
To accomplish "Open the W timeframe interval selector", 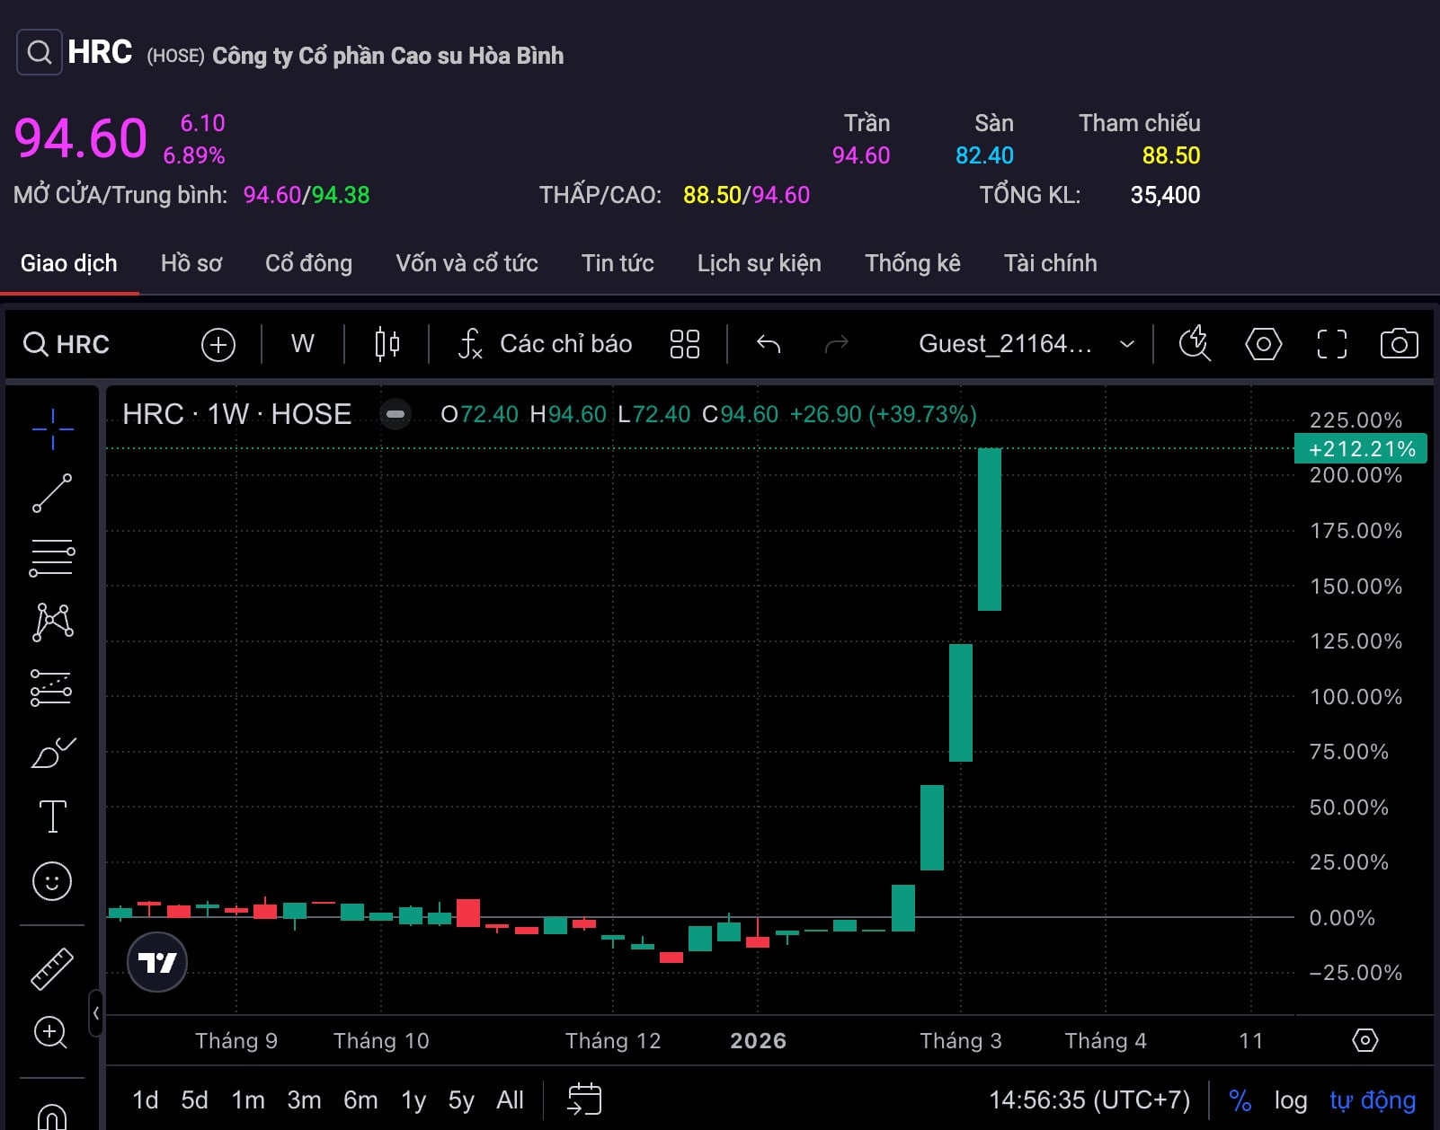I will [303, 344].
